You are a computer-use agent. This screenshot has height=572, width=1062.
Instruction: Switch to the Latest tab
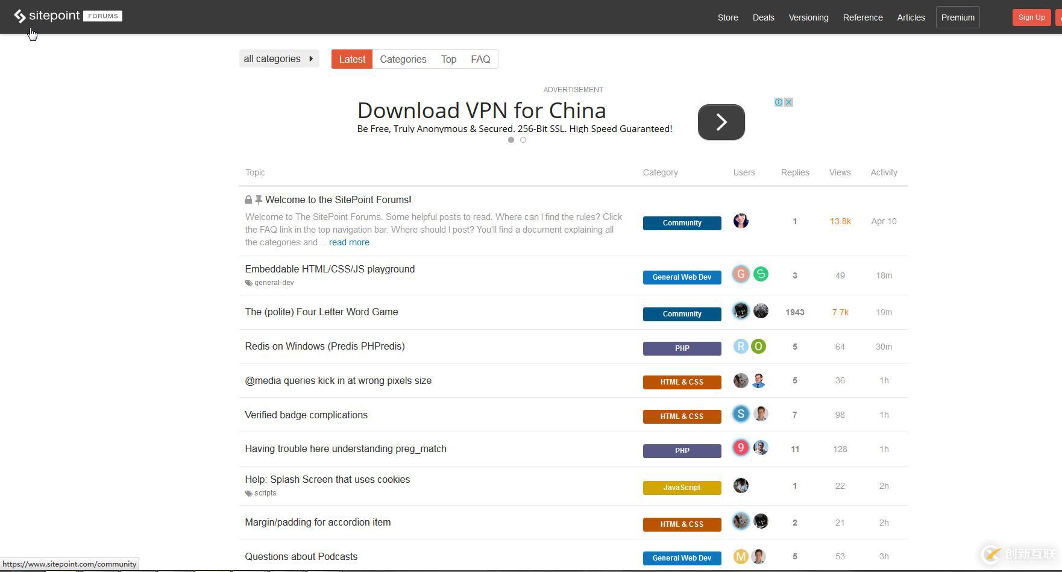coord(352,59)
